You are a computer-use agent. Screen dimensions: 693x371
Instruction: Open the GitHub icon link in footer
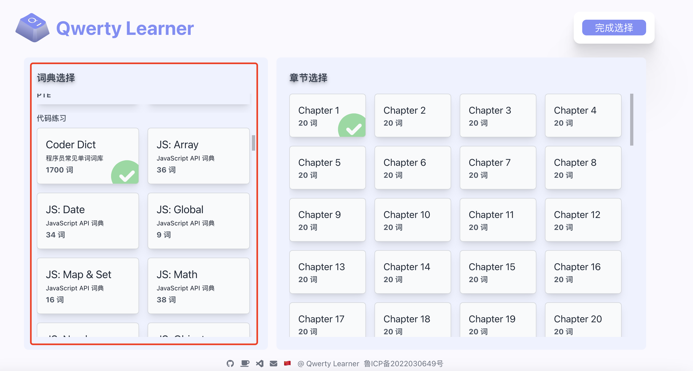point(230,364)
